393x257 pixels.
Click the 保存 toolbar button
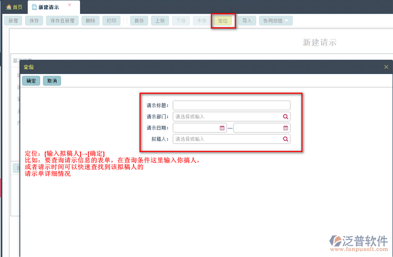click(x=34, y=21)
